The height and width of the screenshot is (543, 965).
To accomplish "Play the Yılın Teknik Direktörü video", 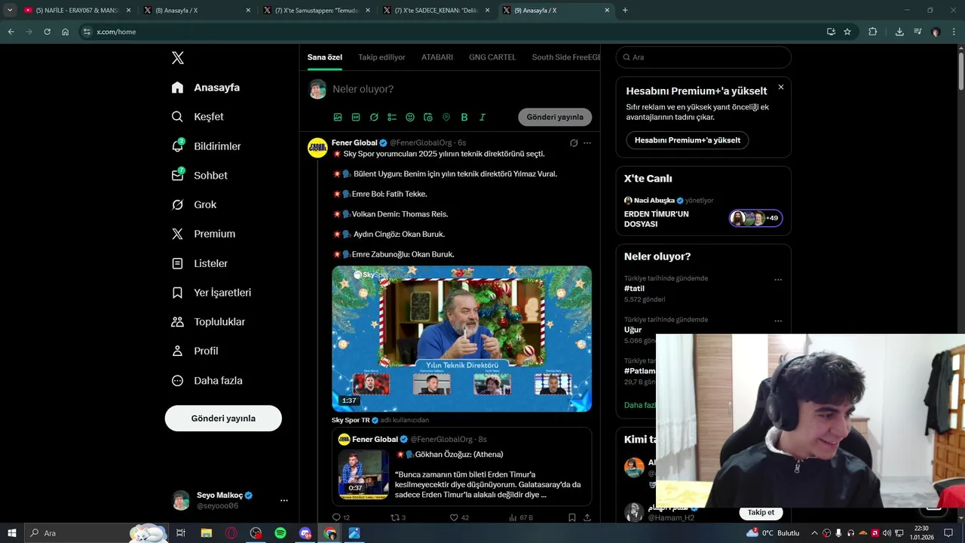I will coord(461,339).
